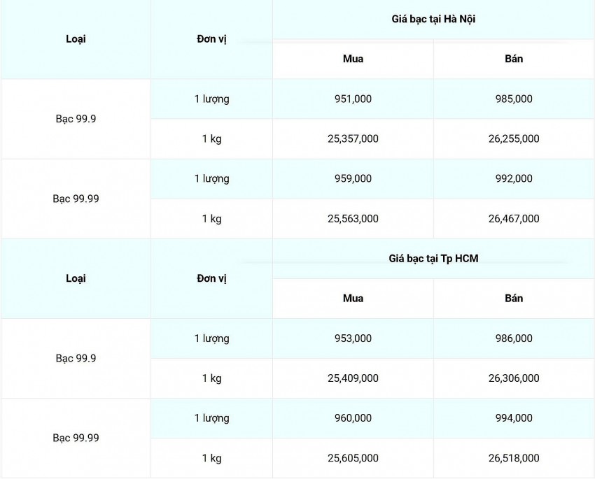Click the "Bán" header under Tp HCM
Screen dimensions: 595x479
coord(514,299)
